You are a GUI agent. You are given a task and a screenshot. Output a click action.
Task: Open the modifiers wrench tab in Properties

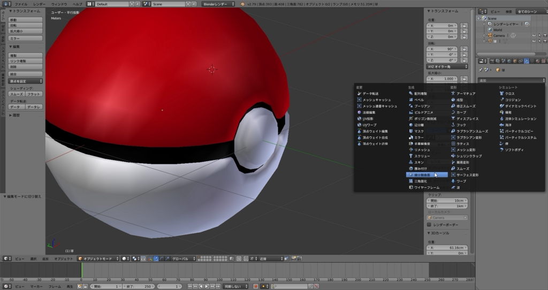[x=526, y=61]
